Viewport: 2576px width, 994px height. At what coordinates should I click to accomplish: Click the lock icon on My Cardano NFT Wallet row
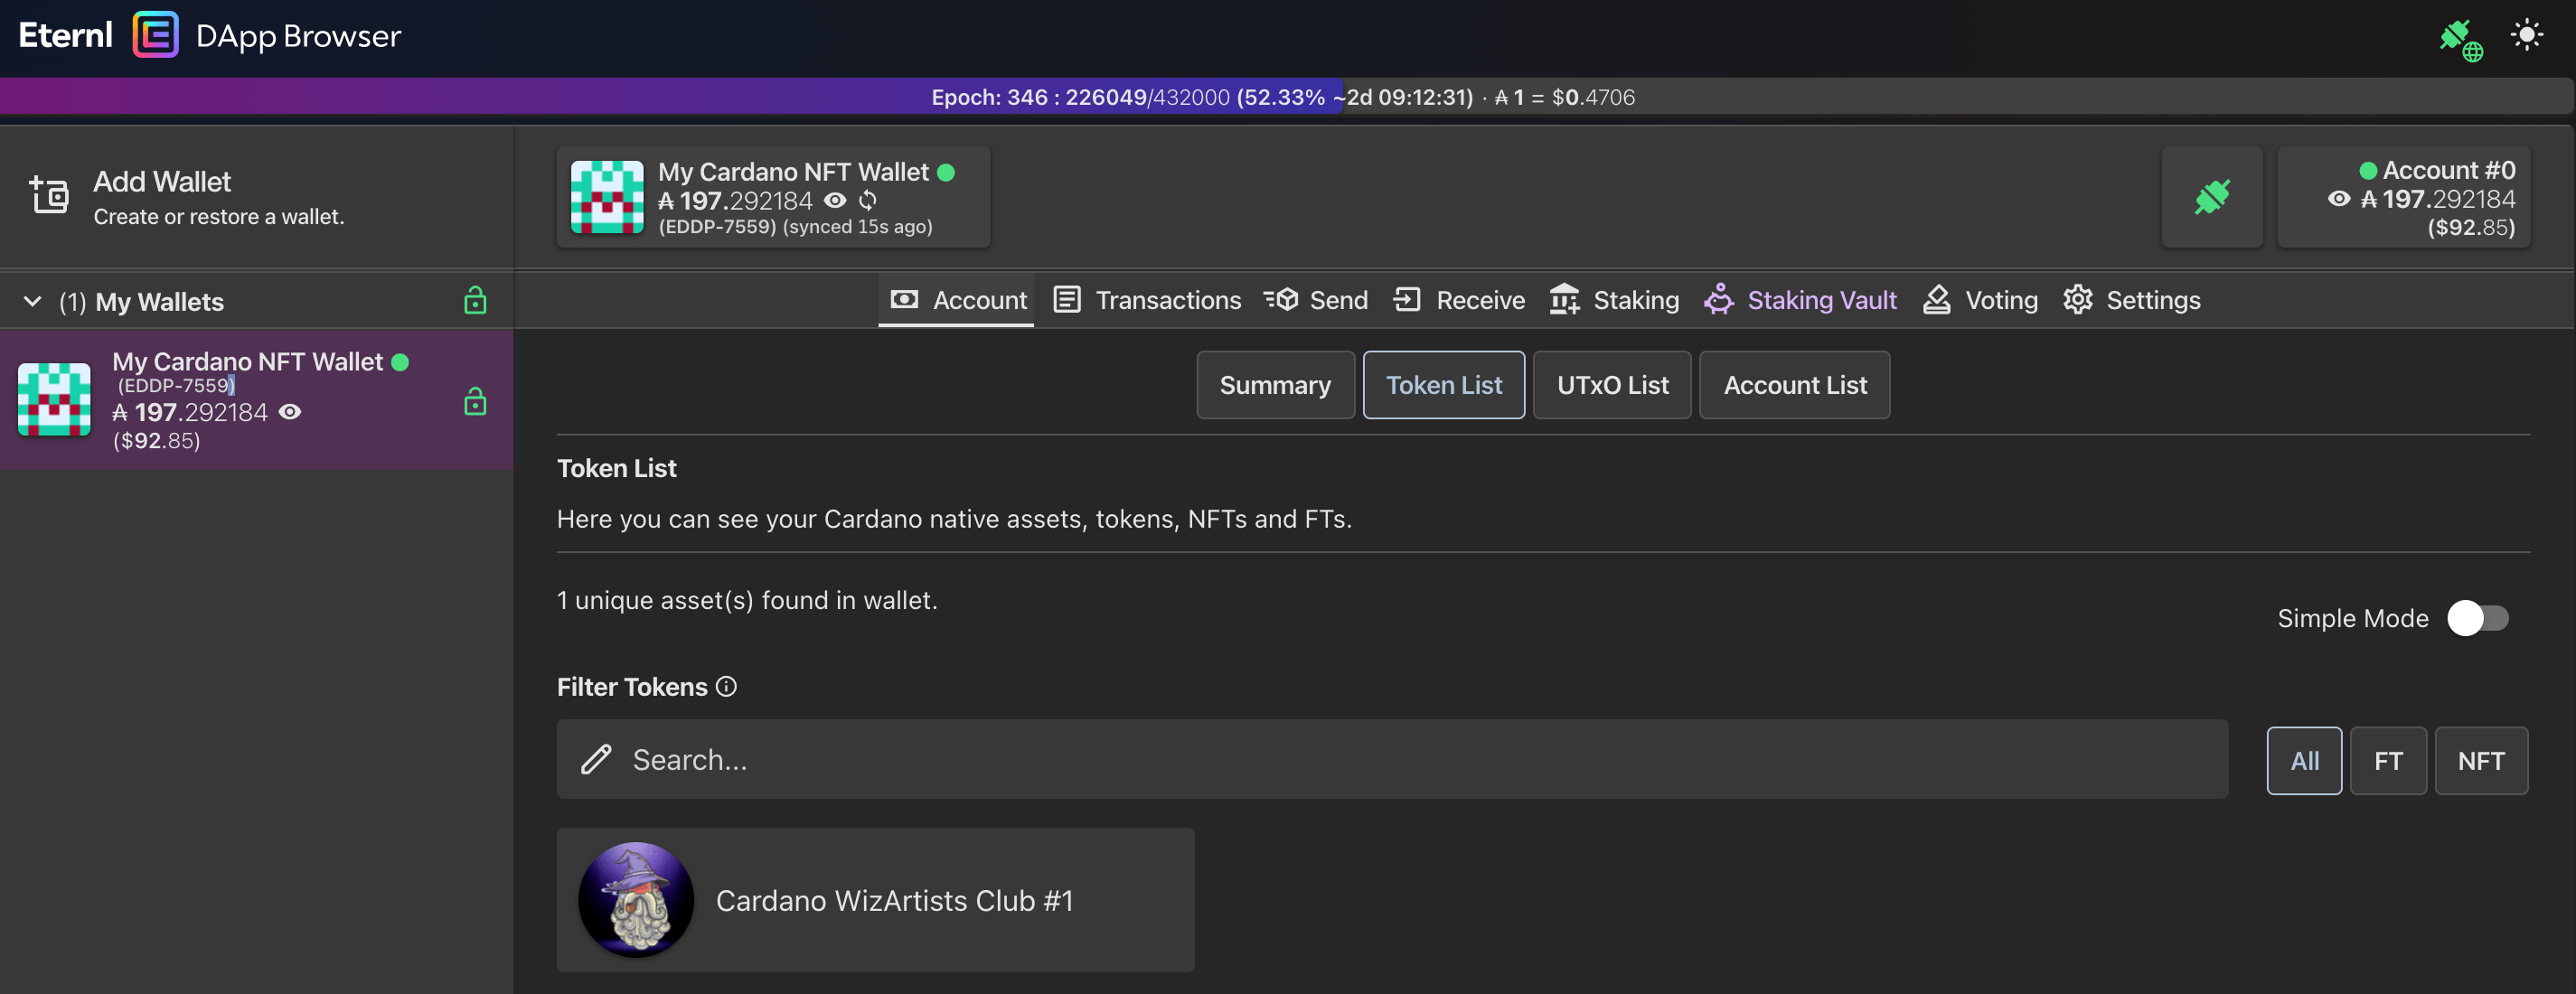(475, 401)
